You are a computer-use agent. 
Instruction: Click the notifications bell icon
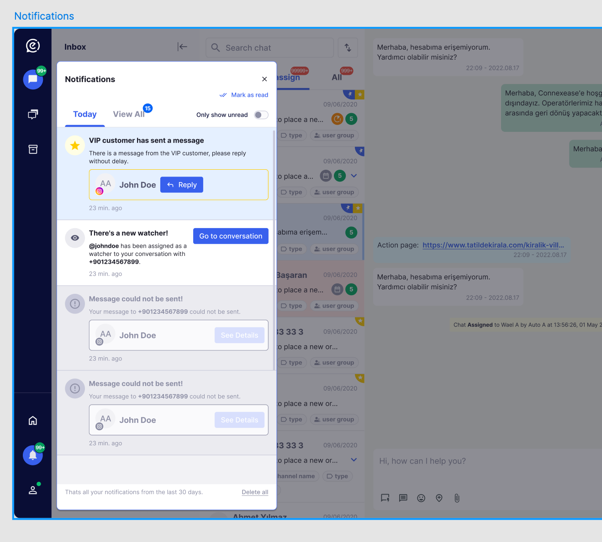pyautogui.click(x=33, y=455)
